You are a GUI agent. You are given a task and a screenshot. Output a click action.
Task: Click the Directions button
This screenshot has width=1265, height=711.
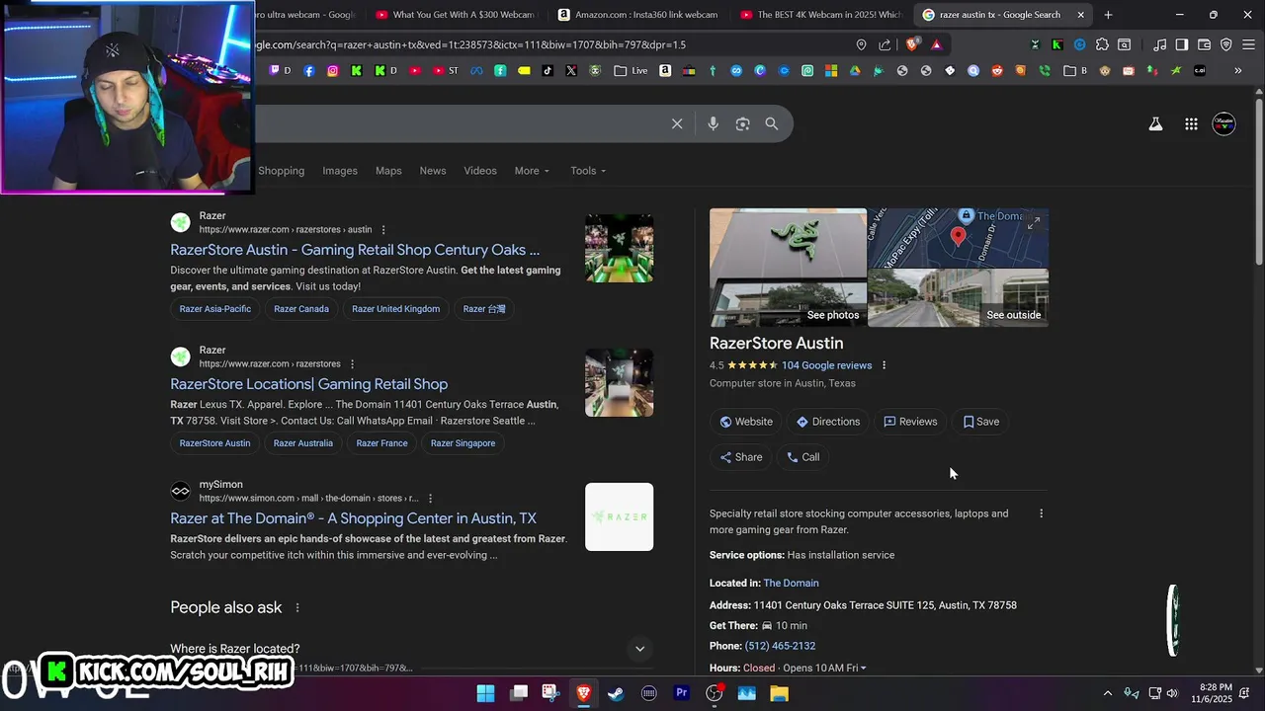coord(828,422)
